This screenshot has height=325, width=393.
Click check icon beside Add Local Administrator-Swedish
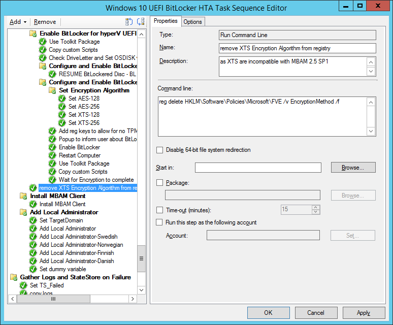pos(33,237)
